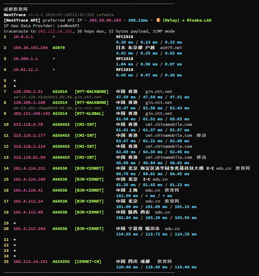The image size is (259, 276).
Task: Select hostname ae-13.r28.tkokhk01.hk.bb.gin.ntt.net
Action: 57,97
